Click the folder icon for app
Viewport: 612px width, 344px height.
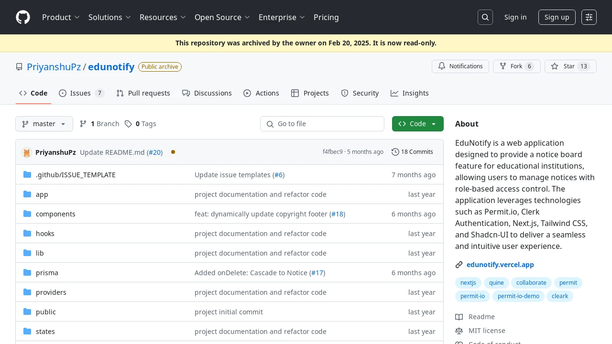[27, 194]
